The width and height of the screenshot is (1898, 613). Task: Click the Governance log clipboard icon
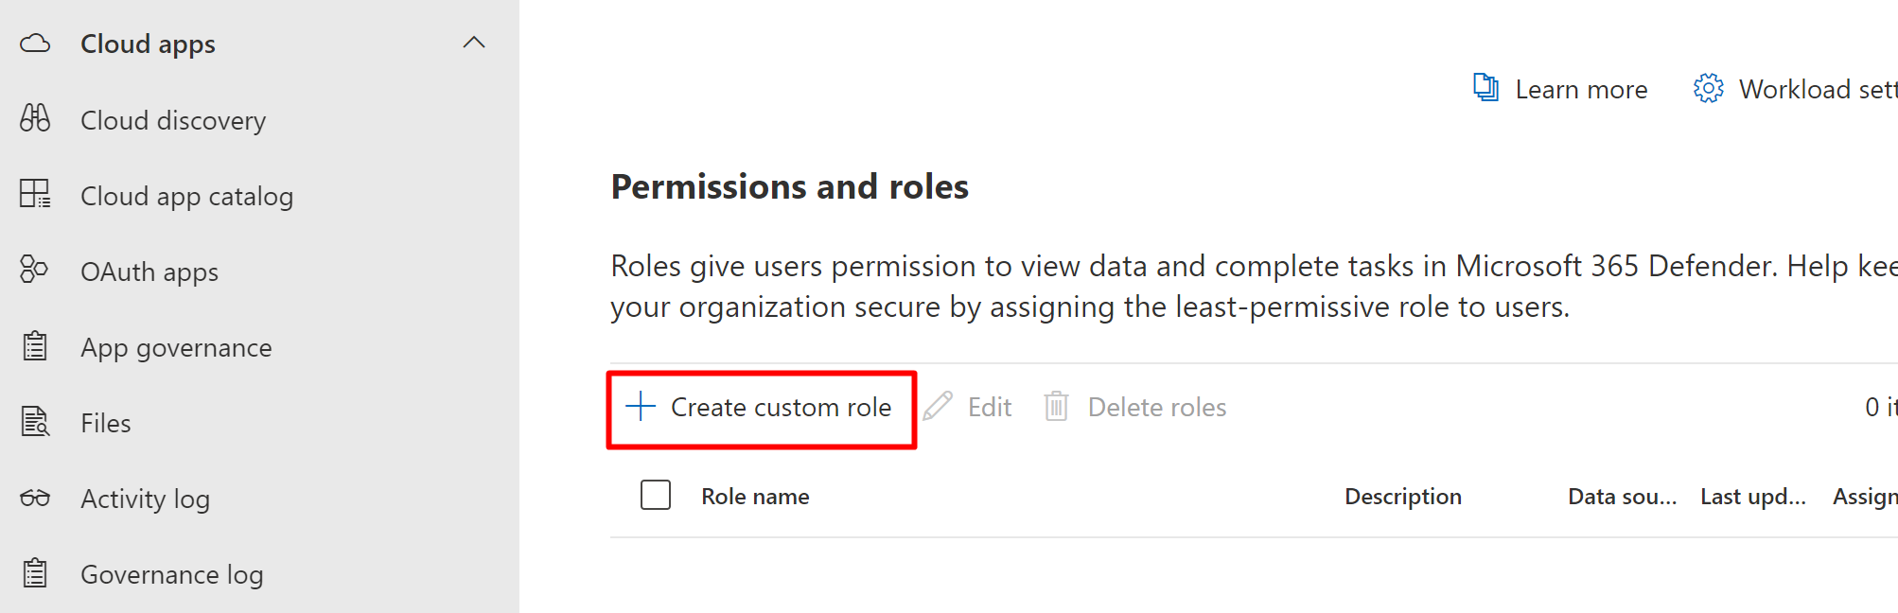[x=35, y=573]
